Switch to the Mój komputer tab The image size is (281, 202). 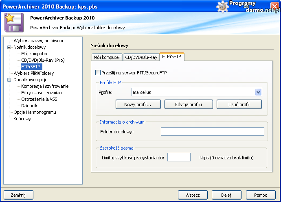click(x=107, y=57)
